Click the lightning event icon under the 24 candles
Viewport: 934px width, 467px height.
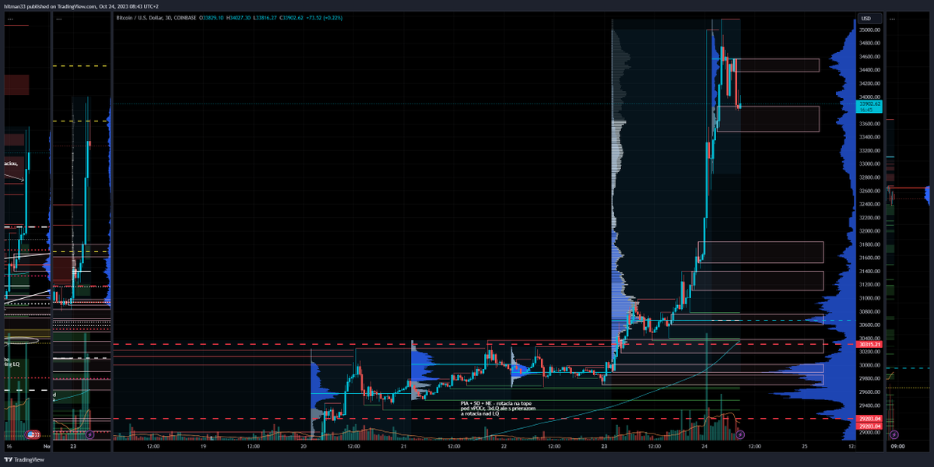pyautogui.click(x=740, y=434)
